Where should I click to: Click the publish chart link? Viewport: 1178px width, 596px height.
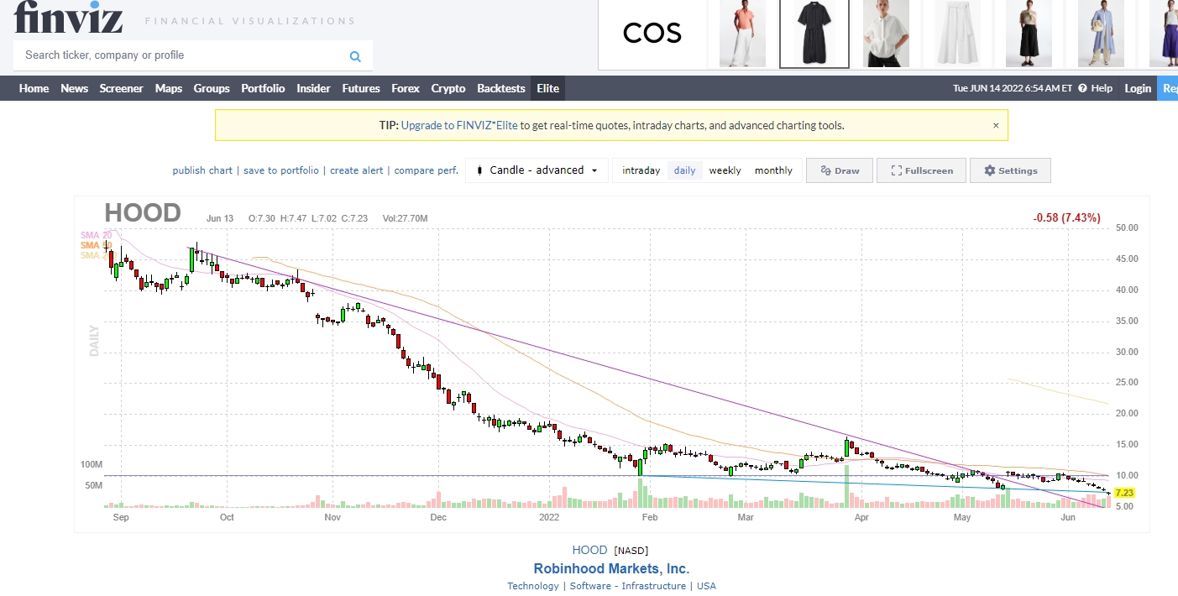(202, 170)
